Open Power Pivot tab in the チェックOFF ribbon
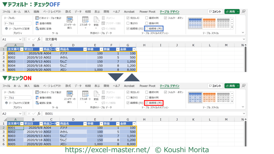This screenshot has width=274, height=154. pyautogui.click(x=147, y=12)
